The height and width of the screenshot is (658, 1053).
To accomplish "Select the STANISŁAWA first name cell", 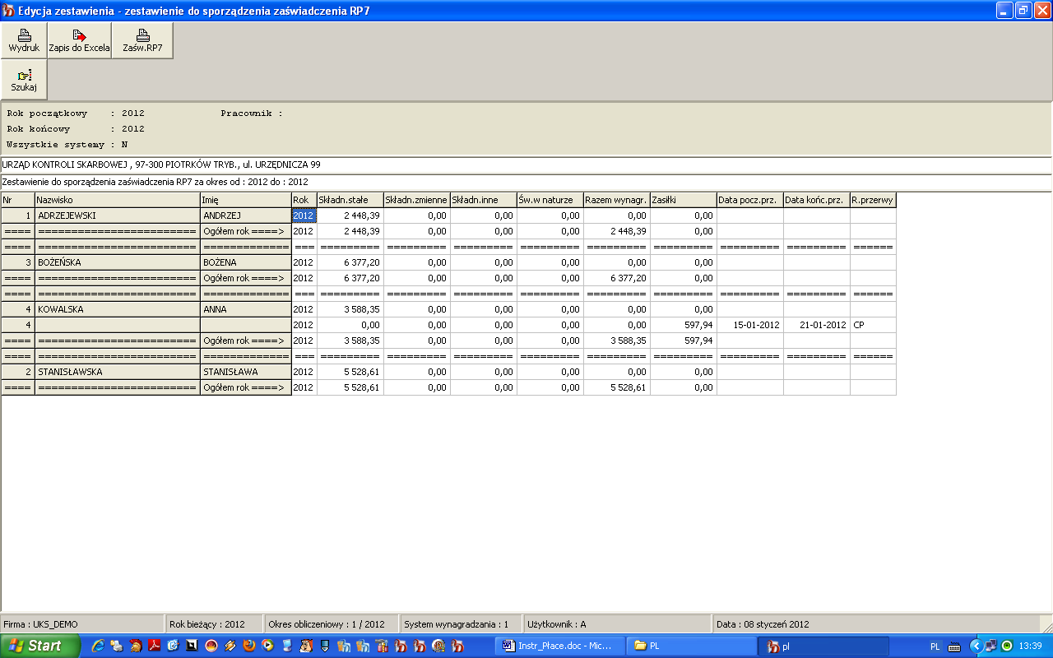I will point(246,372).
